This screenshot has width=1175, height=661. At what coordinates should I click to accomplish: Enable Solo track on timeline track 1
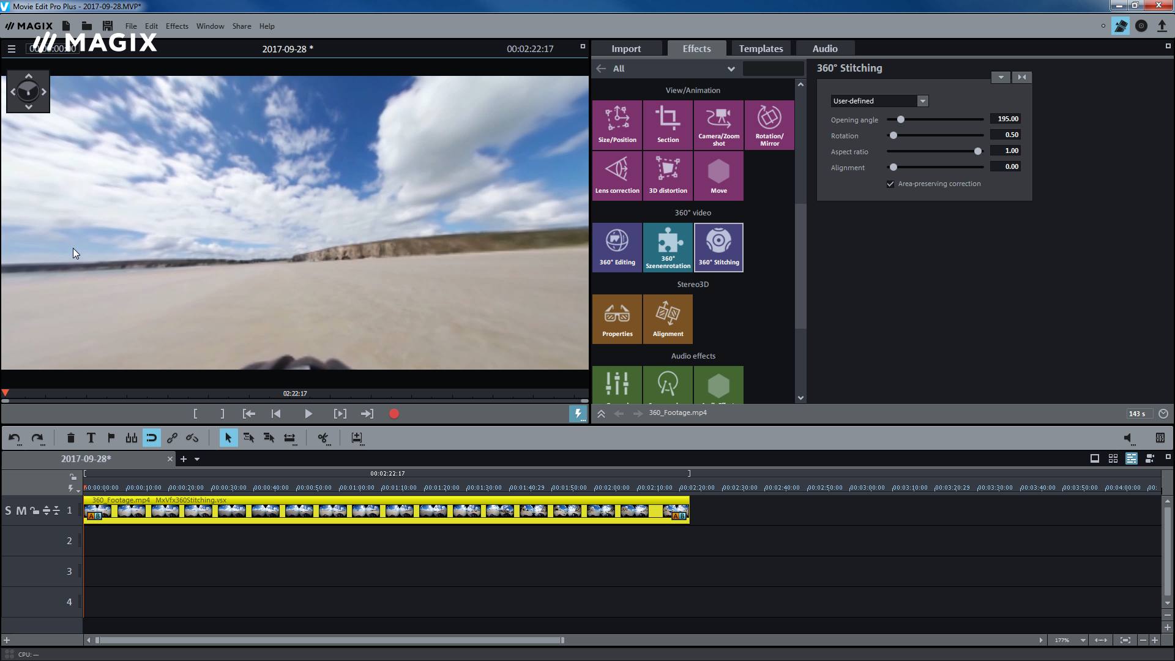(x=8, y=510)
